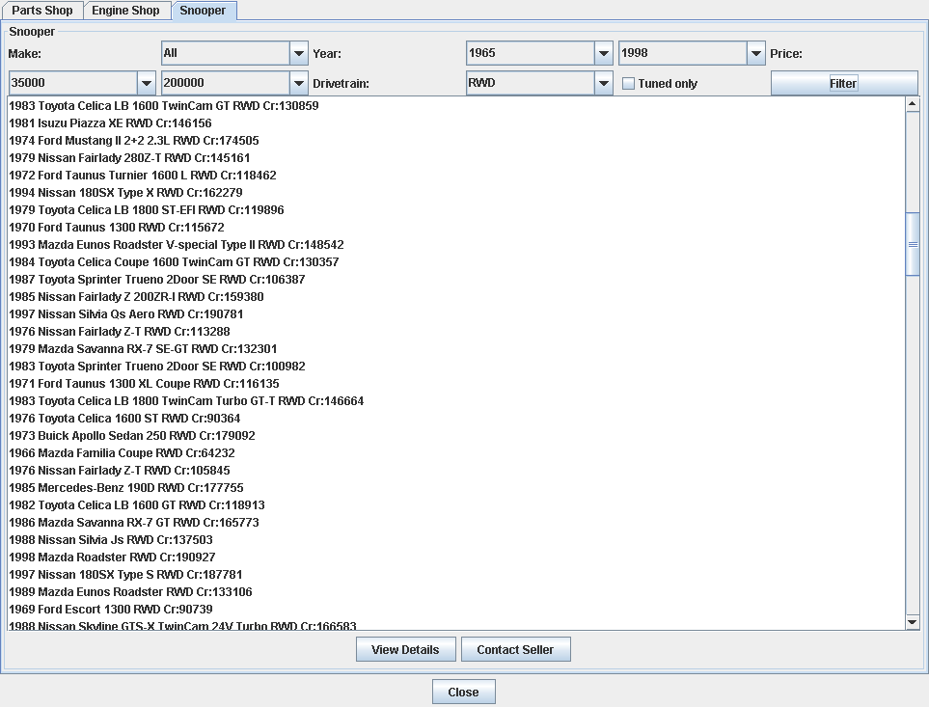The height and width of the screenshot is (707, 929).
Task: Select the 1973 Buick Apollo Sedan 250 listing
Action: point(456,436)
